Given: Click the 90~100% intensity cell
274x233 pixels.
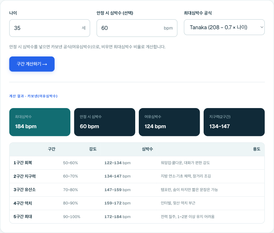Looking at the screenshot, I should click(72, 217).
